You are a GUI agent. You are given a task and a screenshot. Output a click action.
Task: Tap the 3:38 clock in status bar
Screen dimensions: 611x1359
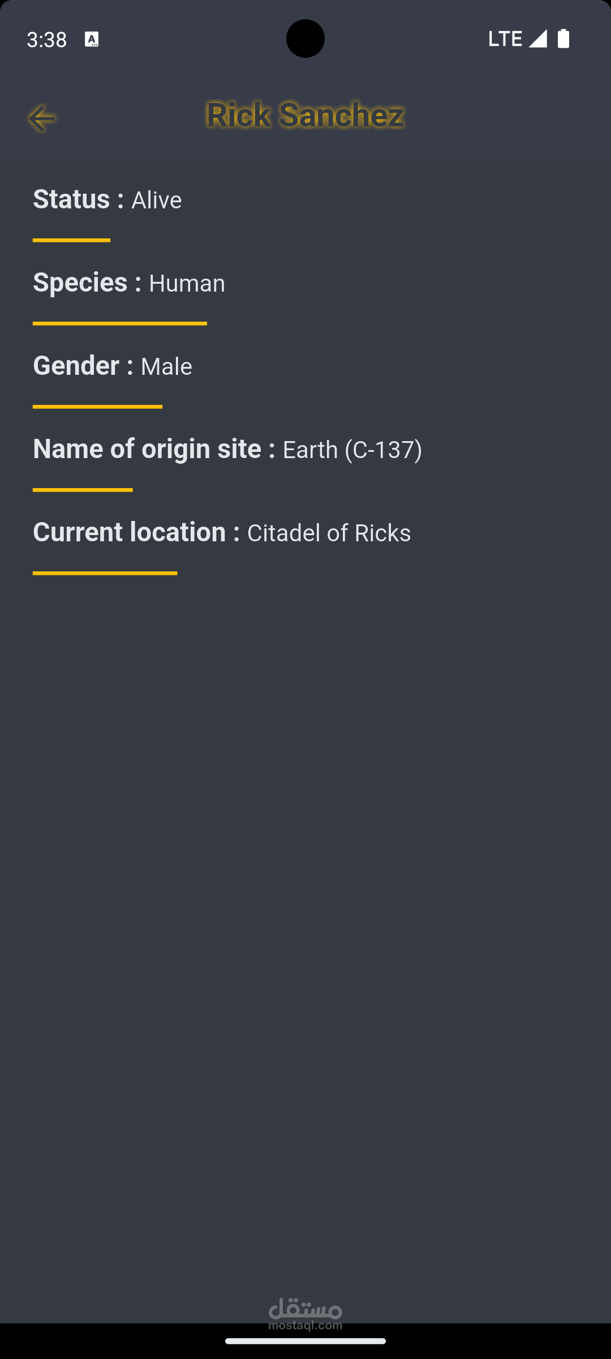pyautogui.click(x=47, y=40)
